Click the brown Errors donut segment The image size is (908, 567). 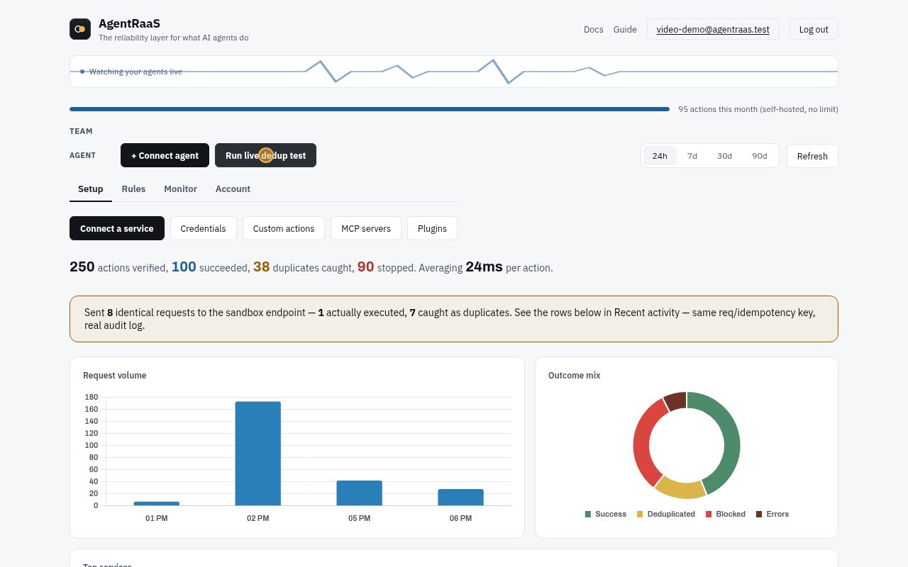click(x=676, y=400)
